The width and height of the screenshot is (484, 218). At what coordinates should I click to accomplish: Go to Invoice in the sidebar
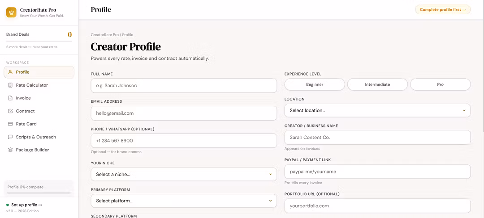(39, 98)
